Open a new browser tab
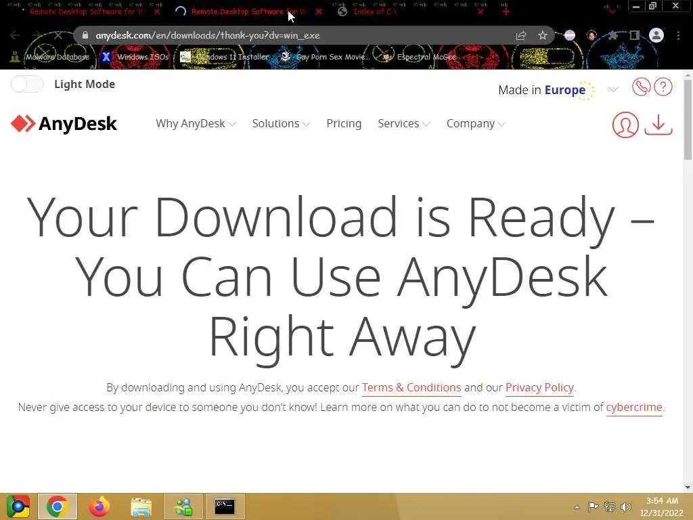The height and width of the screenshot is (520, 693). click(506, 12)
